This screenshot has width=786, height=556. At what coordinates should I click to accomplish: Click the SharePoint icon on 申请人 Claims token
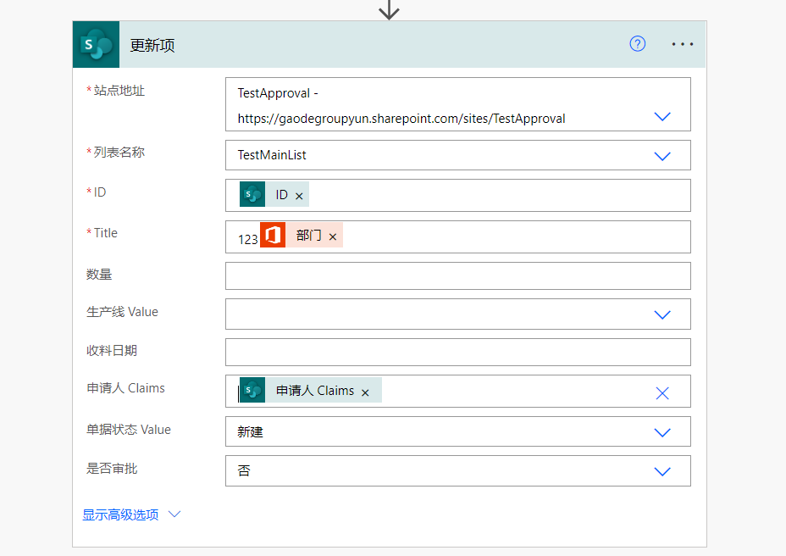pyautogui.click(x=252, y=391)
